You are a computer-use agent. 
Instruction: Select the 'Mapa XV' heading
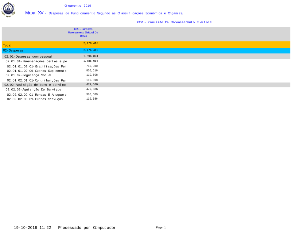tap(34, 13)
